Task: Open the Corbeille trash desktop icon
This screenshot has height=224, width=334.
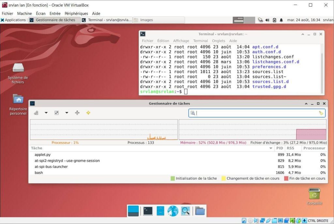Action: (314, 197)
